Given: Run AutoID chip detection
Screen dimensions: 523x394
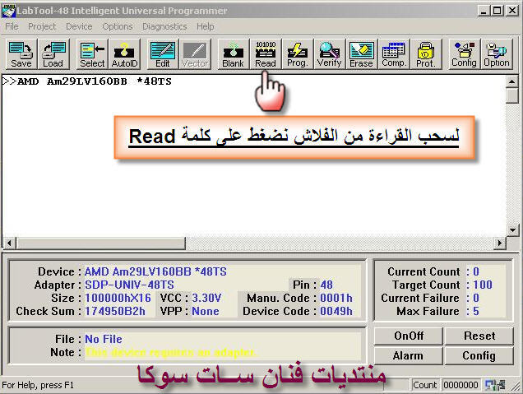Looking at the screenshot, I should 125,54.
